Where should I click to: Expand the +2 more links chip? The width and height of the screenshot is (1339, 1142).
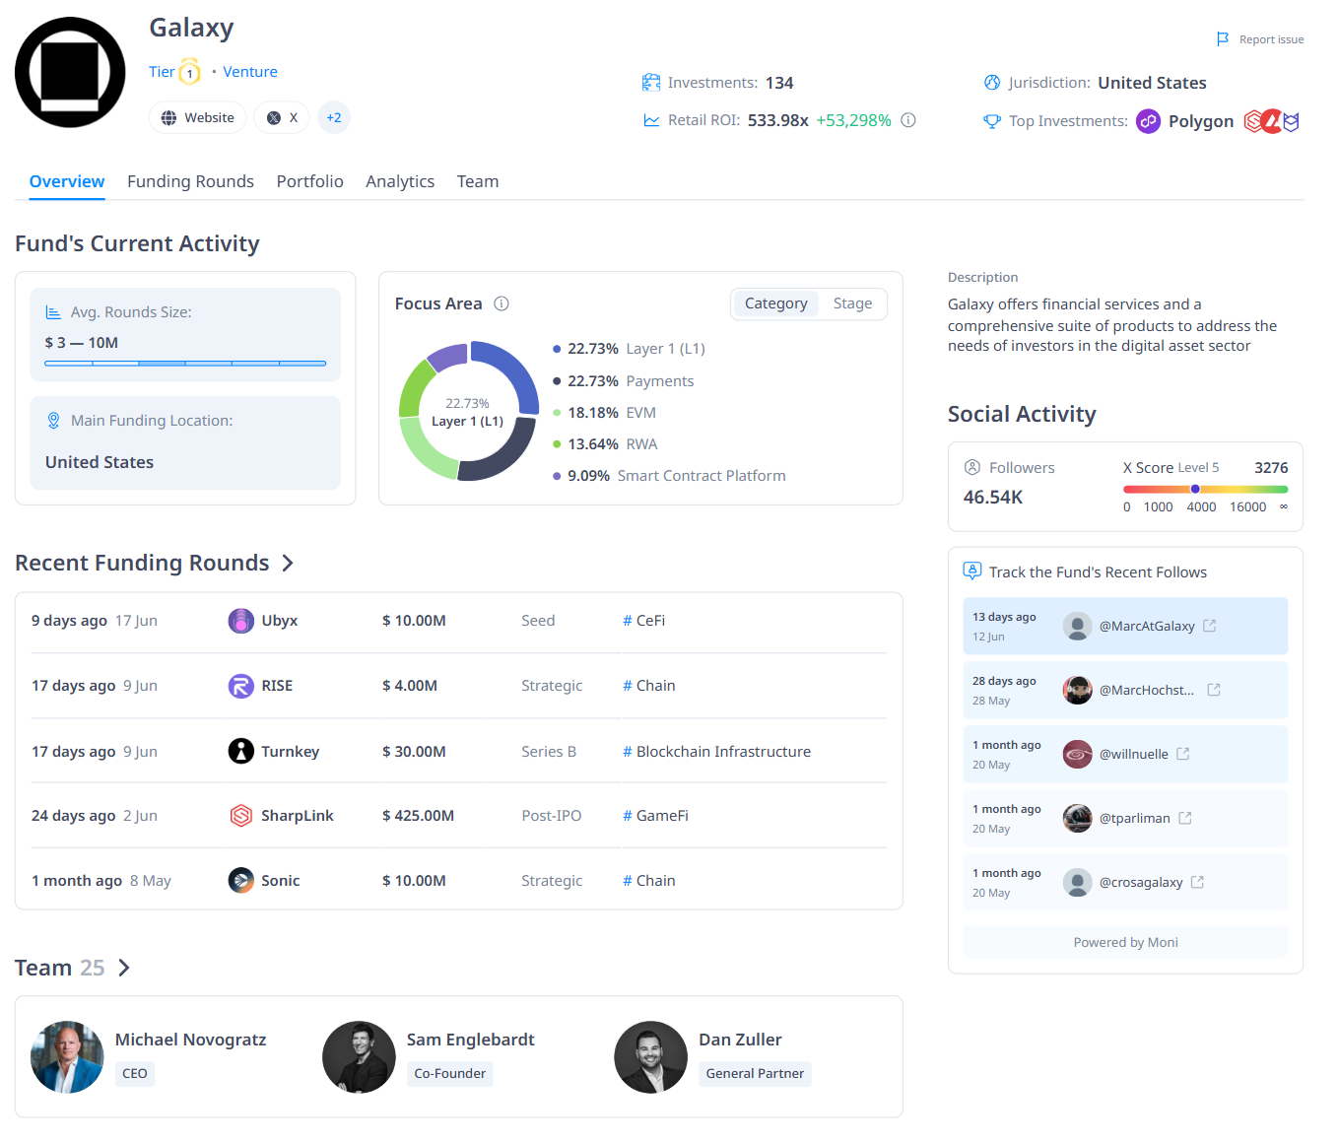pos(334,117)
